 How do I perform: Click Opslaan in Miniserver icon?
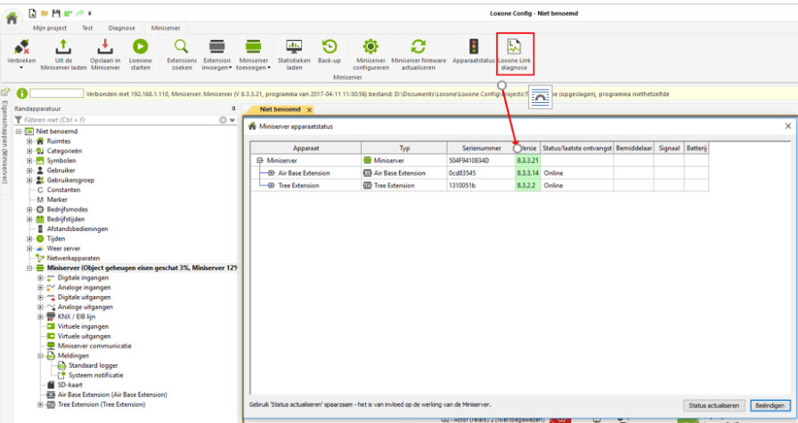(x=105, y=46)
